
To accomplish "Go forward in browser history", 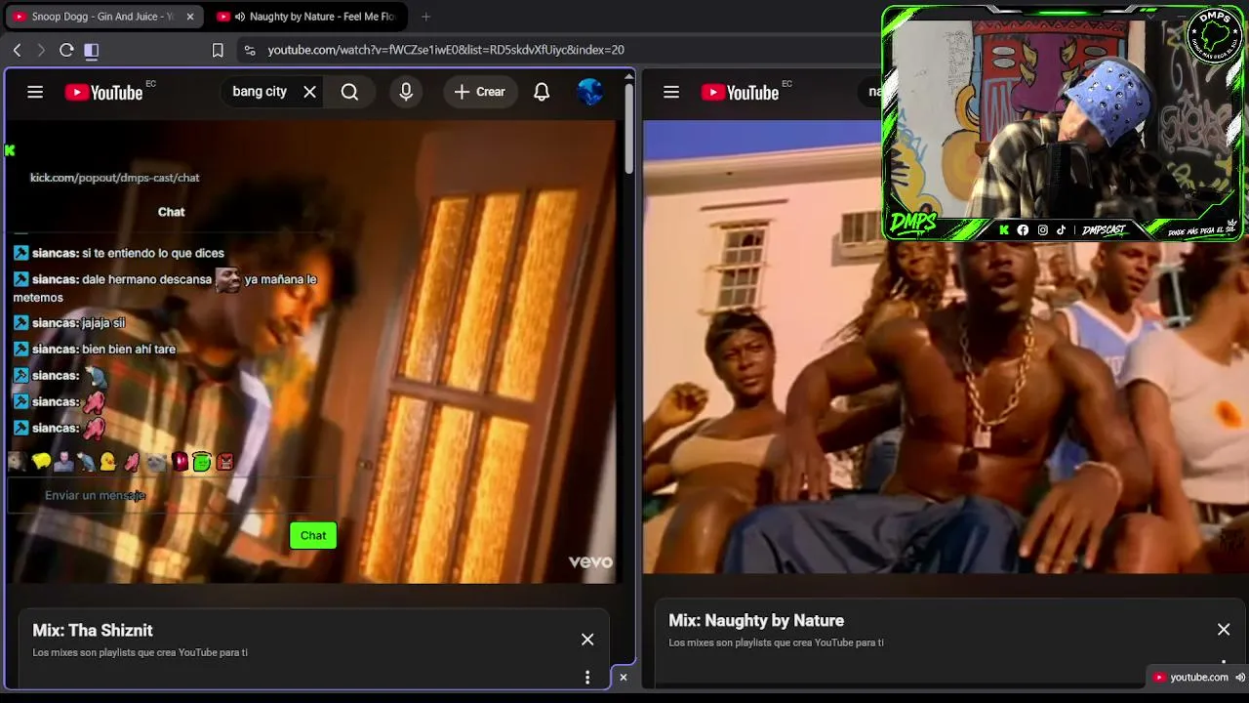I will click(41, 50).
